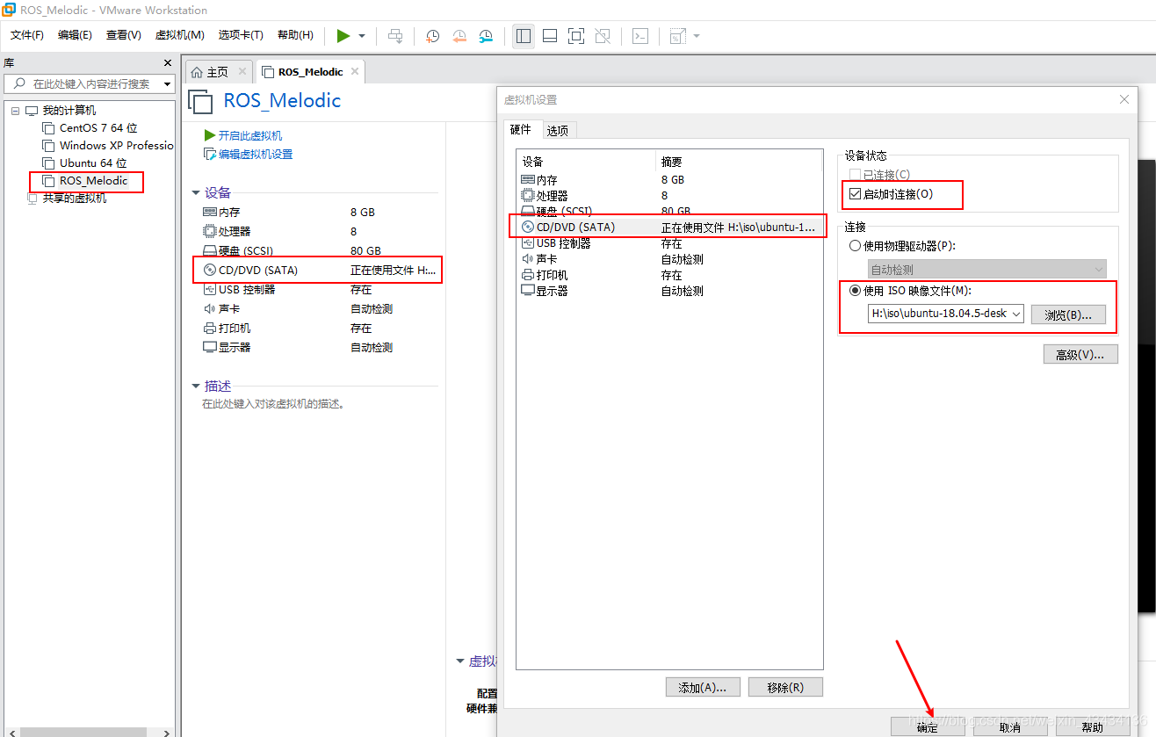
Task: Click the console view toolbar icon
Action: point(641,36)
